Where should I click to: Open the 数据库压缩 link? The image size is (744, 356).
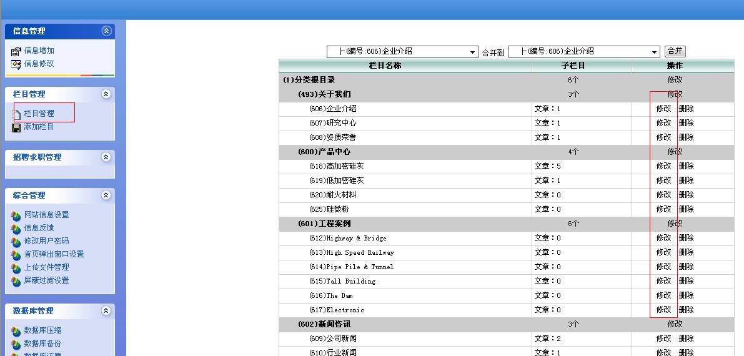click(43, 330)
